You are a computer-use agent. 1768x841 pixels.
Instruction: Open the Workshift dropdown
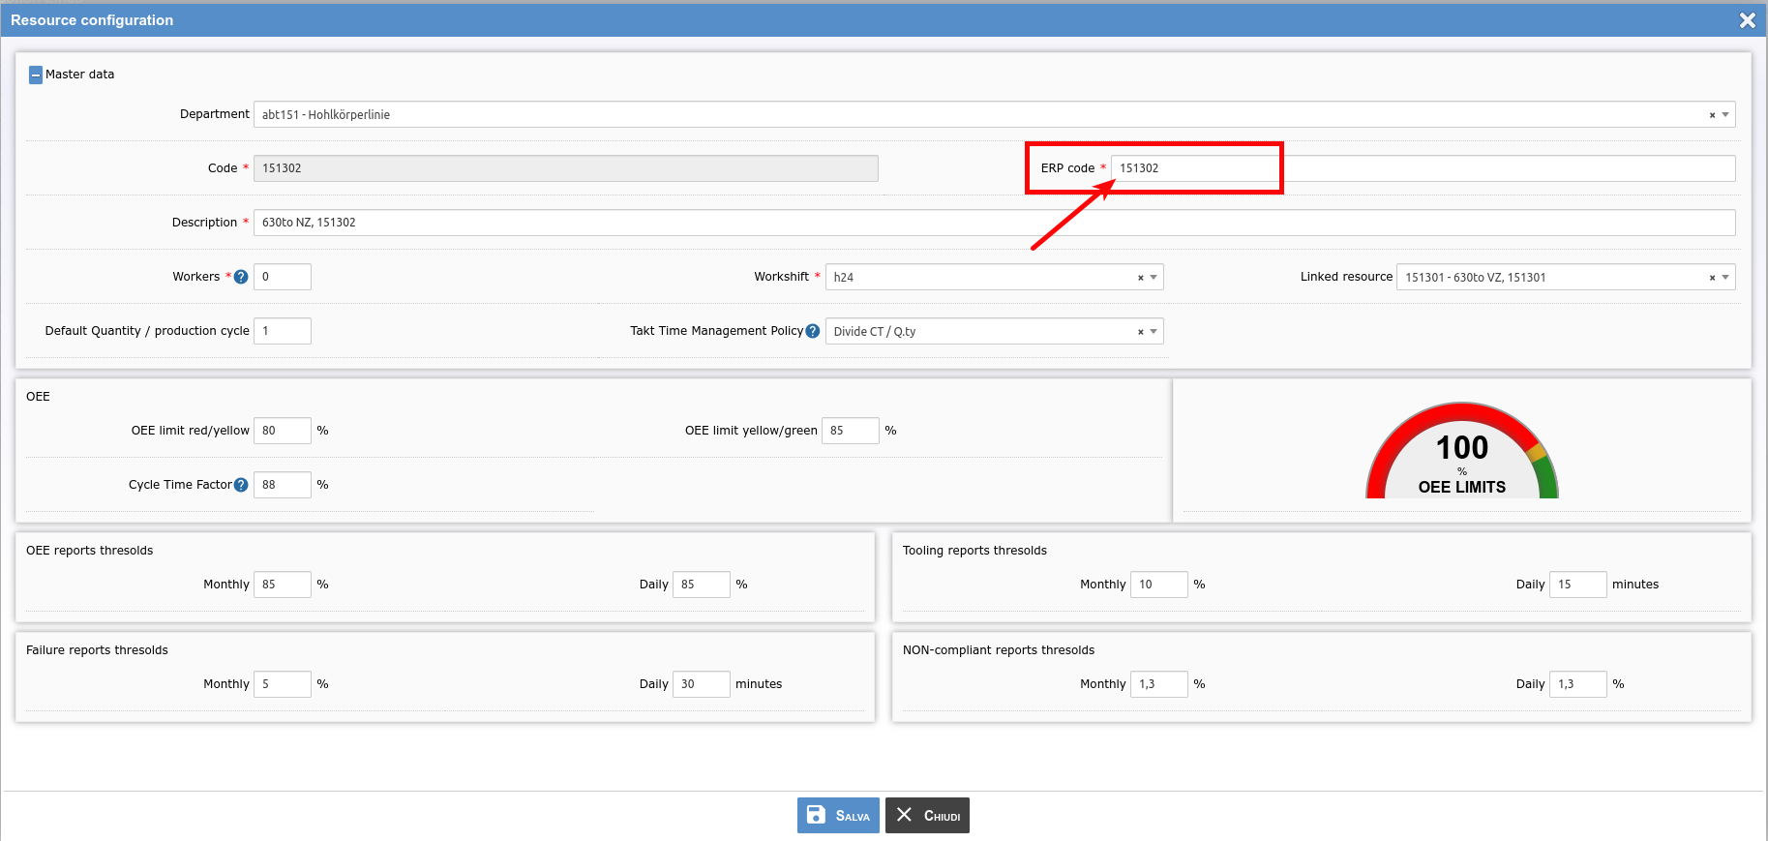[x=1154, y=278]
